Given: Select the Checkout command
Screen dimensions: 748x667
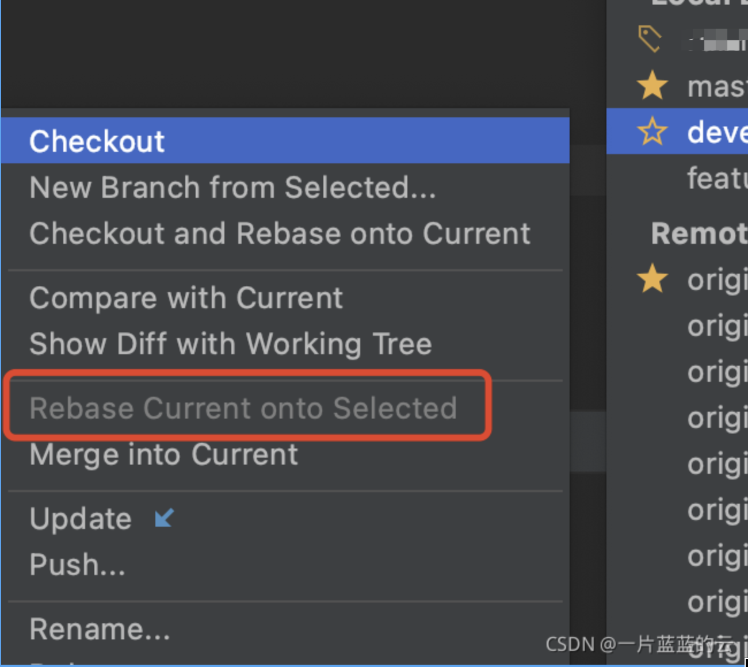Looking at the screenshot, I should [x=97, y=140].
